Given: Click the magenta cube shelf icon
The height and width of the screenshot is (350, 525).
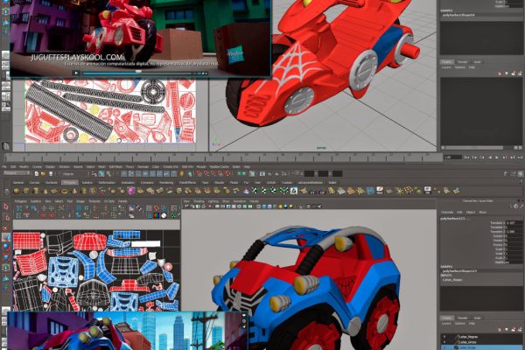Looking at the screenshot, I should [x=131, y=191].
